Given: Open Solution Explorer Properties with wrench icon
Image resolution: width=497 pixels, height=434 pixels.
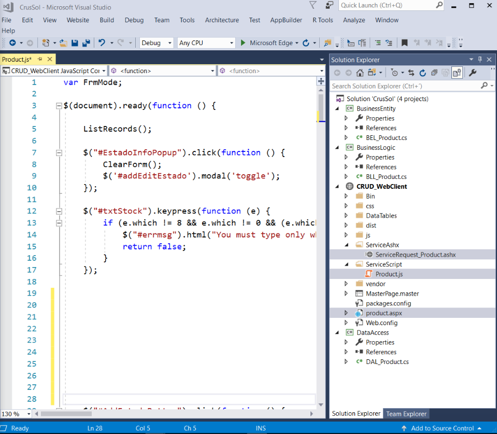Looking at the screenshot, I should (474, 73).
